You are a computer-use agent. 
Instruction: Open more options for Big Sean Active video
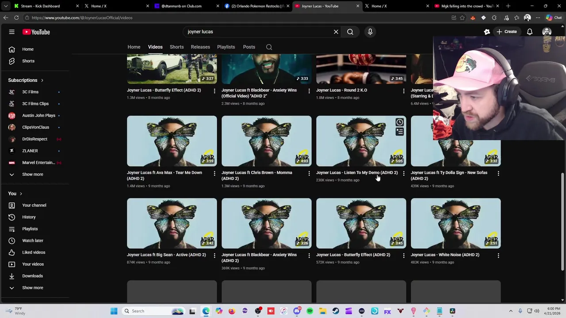[x=214, y=256]
